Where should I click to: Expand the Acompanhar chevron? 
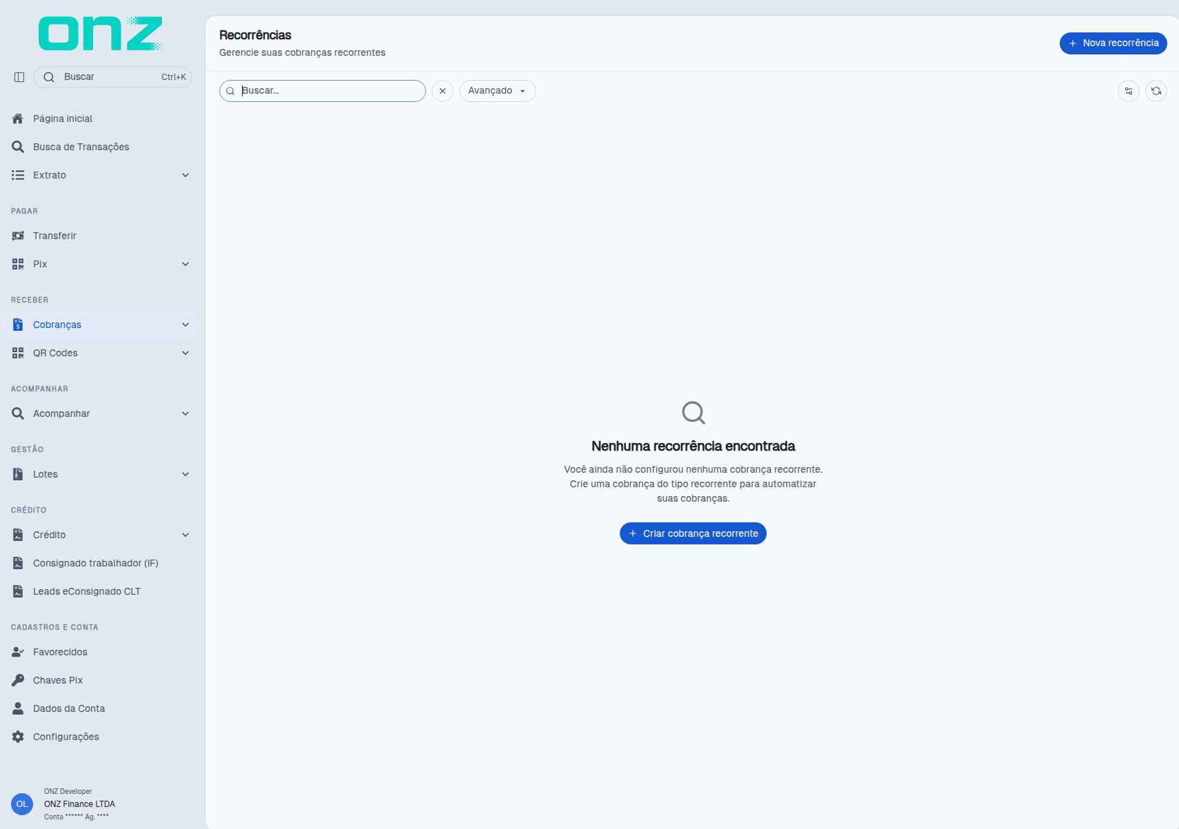(185, 413)
